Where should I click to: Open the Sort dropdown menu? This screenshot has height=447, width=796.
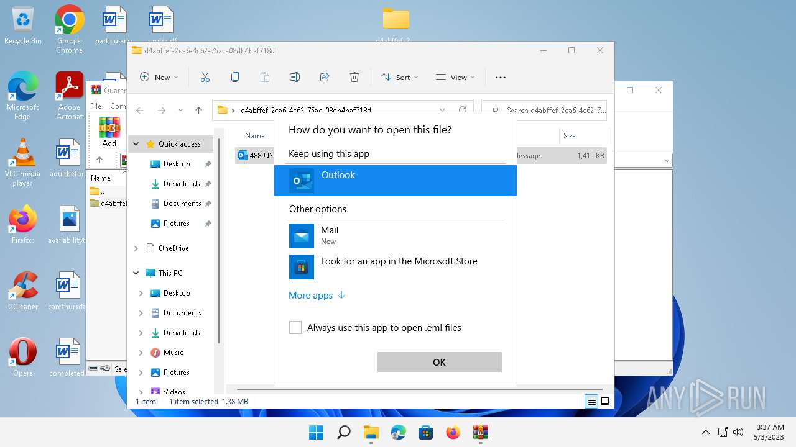(399, 77)
